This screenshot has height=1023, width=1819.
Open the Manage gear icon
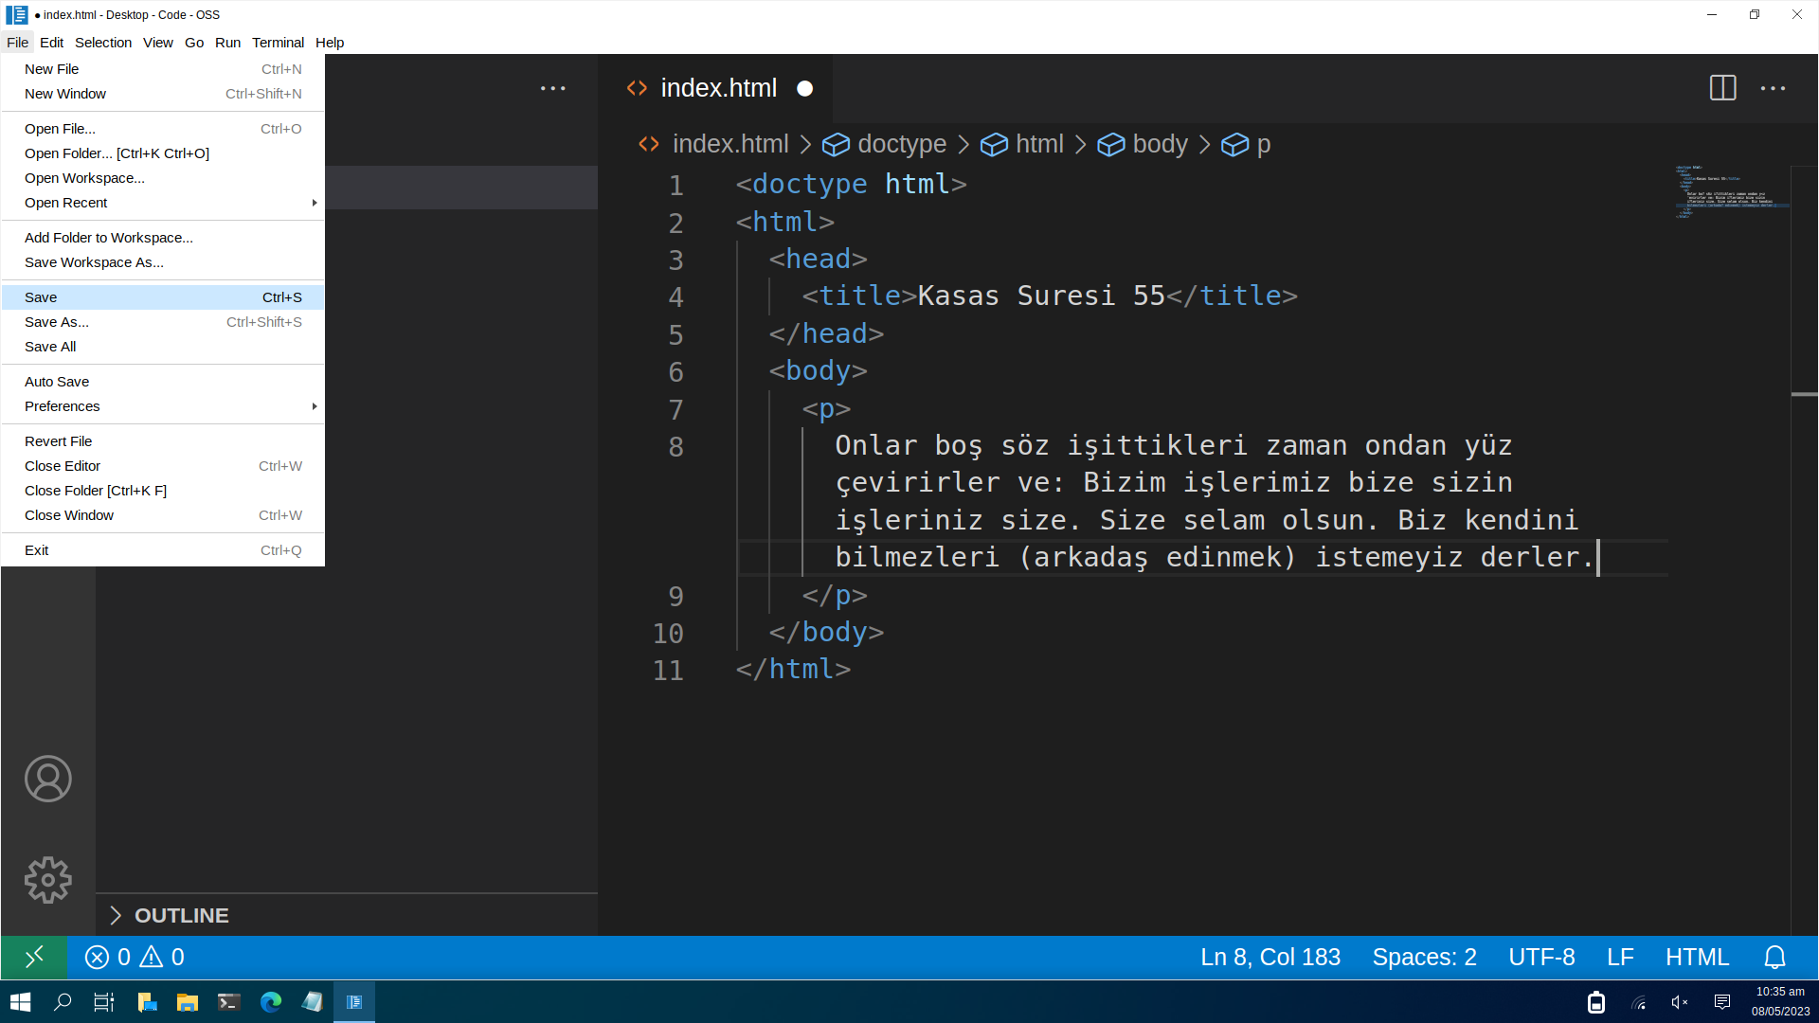[47, 880]
